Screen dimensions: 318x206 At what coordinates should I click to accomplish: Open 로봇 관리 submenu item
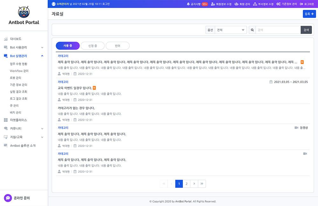16,78
